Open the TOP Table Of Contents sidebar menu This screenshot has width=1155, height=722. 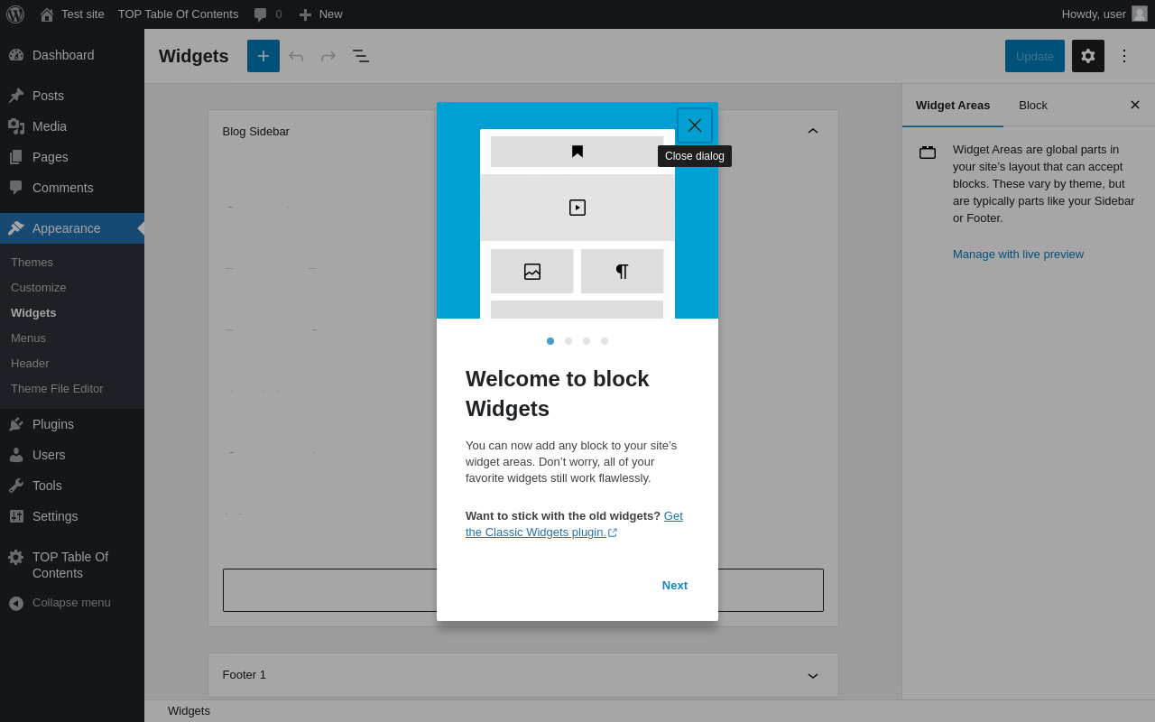pos(72,565)
